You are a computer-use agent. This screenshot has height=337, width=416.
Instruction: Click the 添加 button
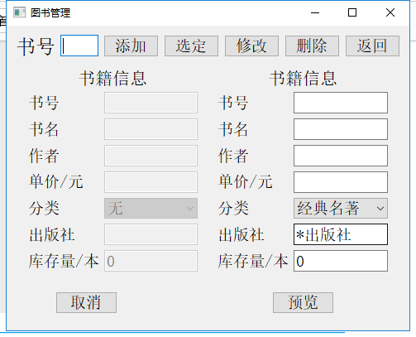pos(131,46)
